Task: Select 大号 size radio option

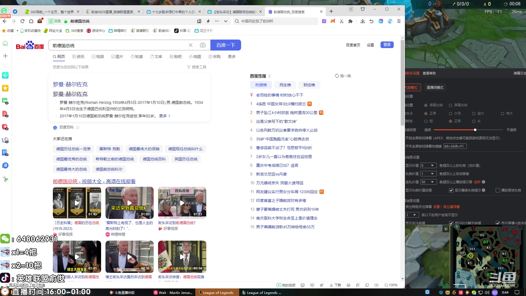Action: (450, 113)
